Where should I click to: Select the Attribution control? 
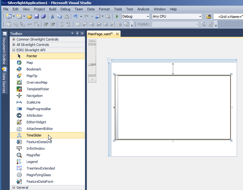(x=48, y=115)
